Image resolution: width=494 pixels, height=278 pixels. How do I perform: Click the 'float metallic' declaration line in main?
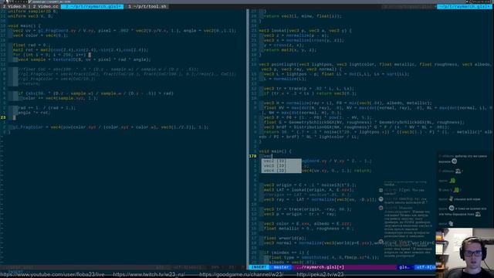pos(309,229)
